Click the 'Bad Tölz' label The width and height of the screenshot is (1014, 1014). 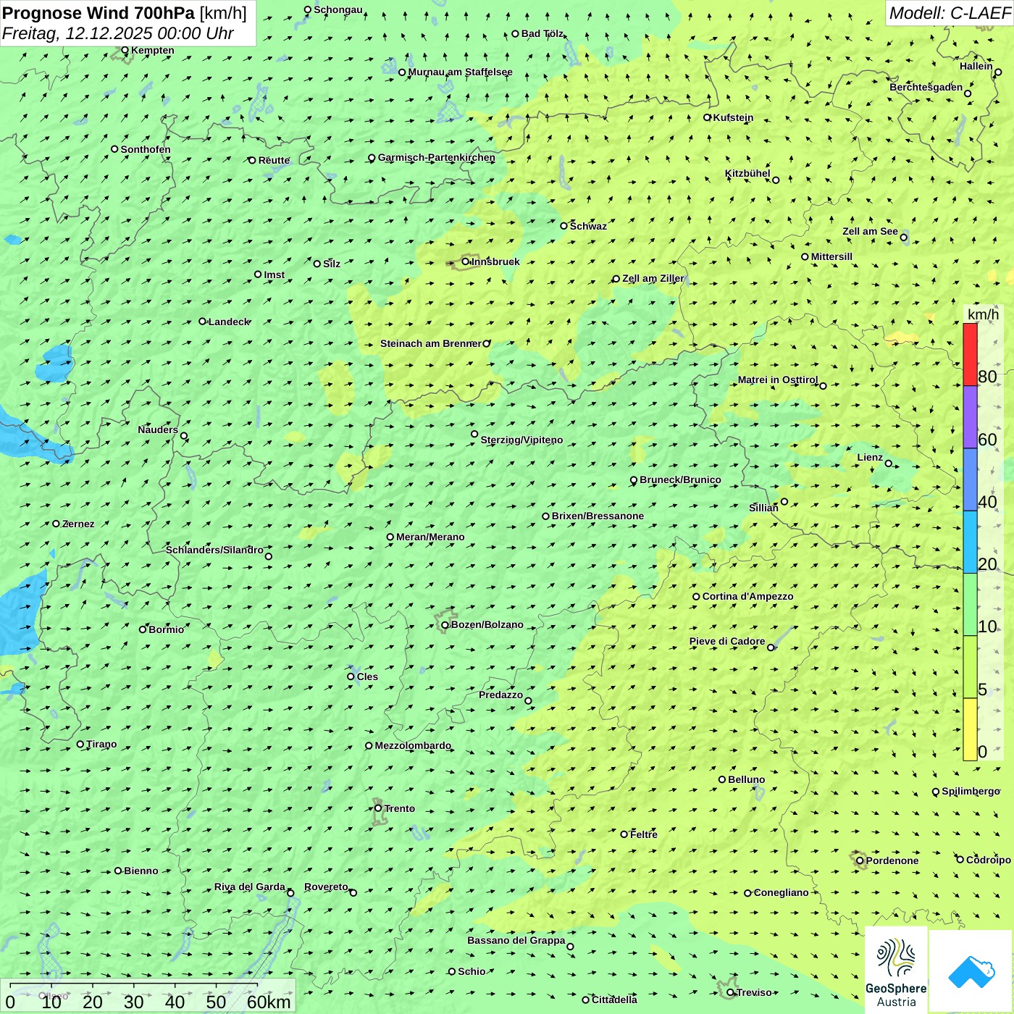542,33
